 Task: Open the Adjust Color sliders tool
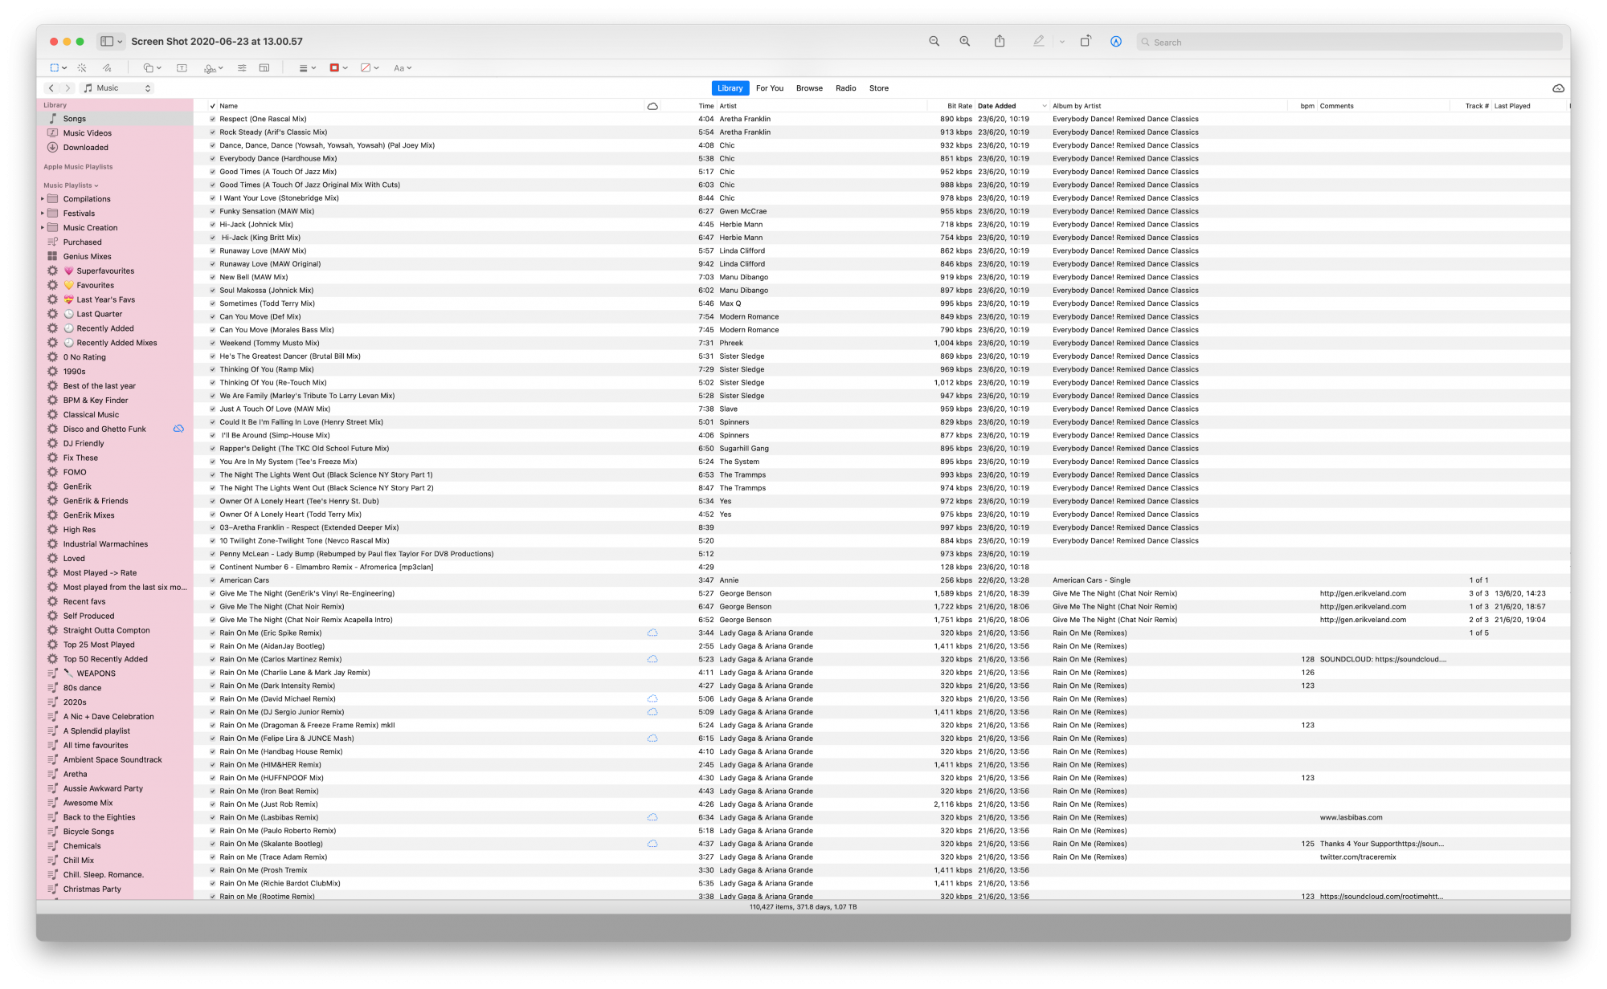point(241,68)
